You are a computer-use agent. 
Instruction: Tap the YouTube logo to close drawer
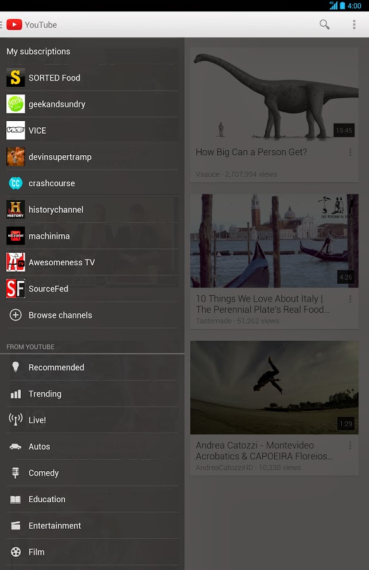[x=14, y=25]
